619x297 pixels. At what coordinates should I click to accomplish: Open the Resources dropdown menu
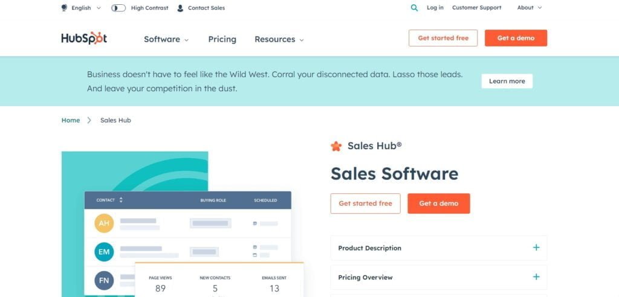click(x=279, y=39)
